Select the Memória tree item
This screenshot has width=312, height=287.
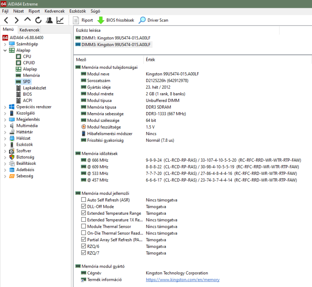coord(31,75)
